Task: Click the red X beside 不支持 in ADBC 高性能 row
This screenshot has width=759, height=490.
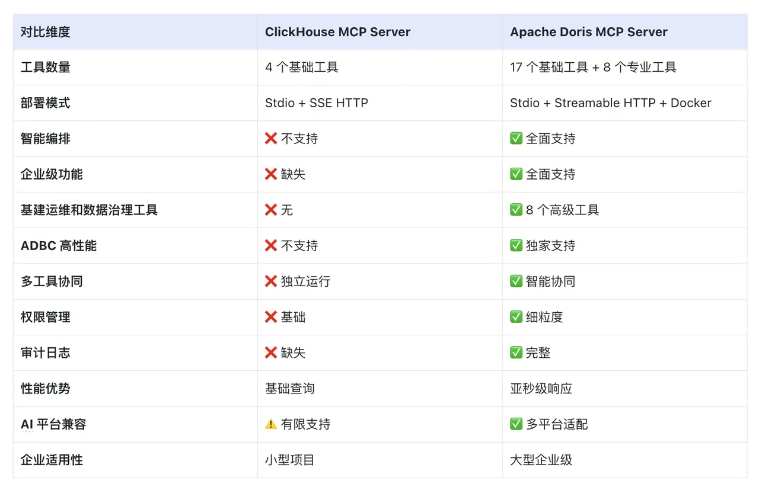Action: coord(271,245)
